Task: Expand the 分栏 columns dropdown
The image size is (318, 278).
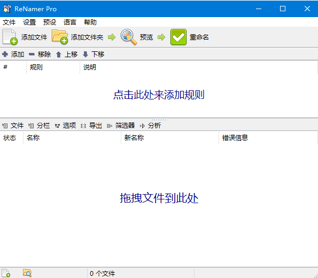Action: 39,126
